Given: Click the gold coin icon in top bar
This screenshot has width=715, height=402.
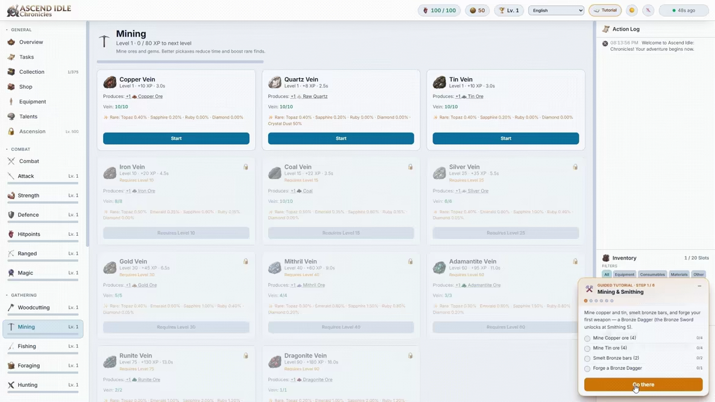Looking at the screenshot, I should [x=631, y=10].
